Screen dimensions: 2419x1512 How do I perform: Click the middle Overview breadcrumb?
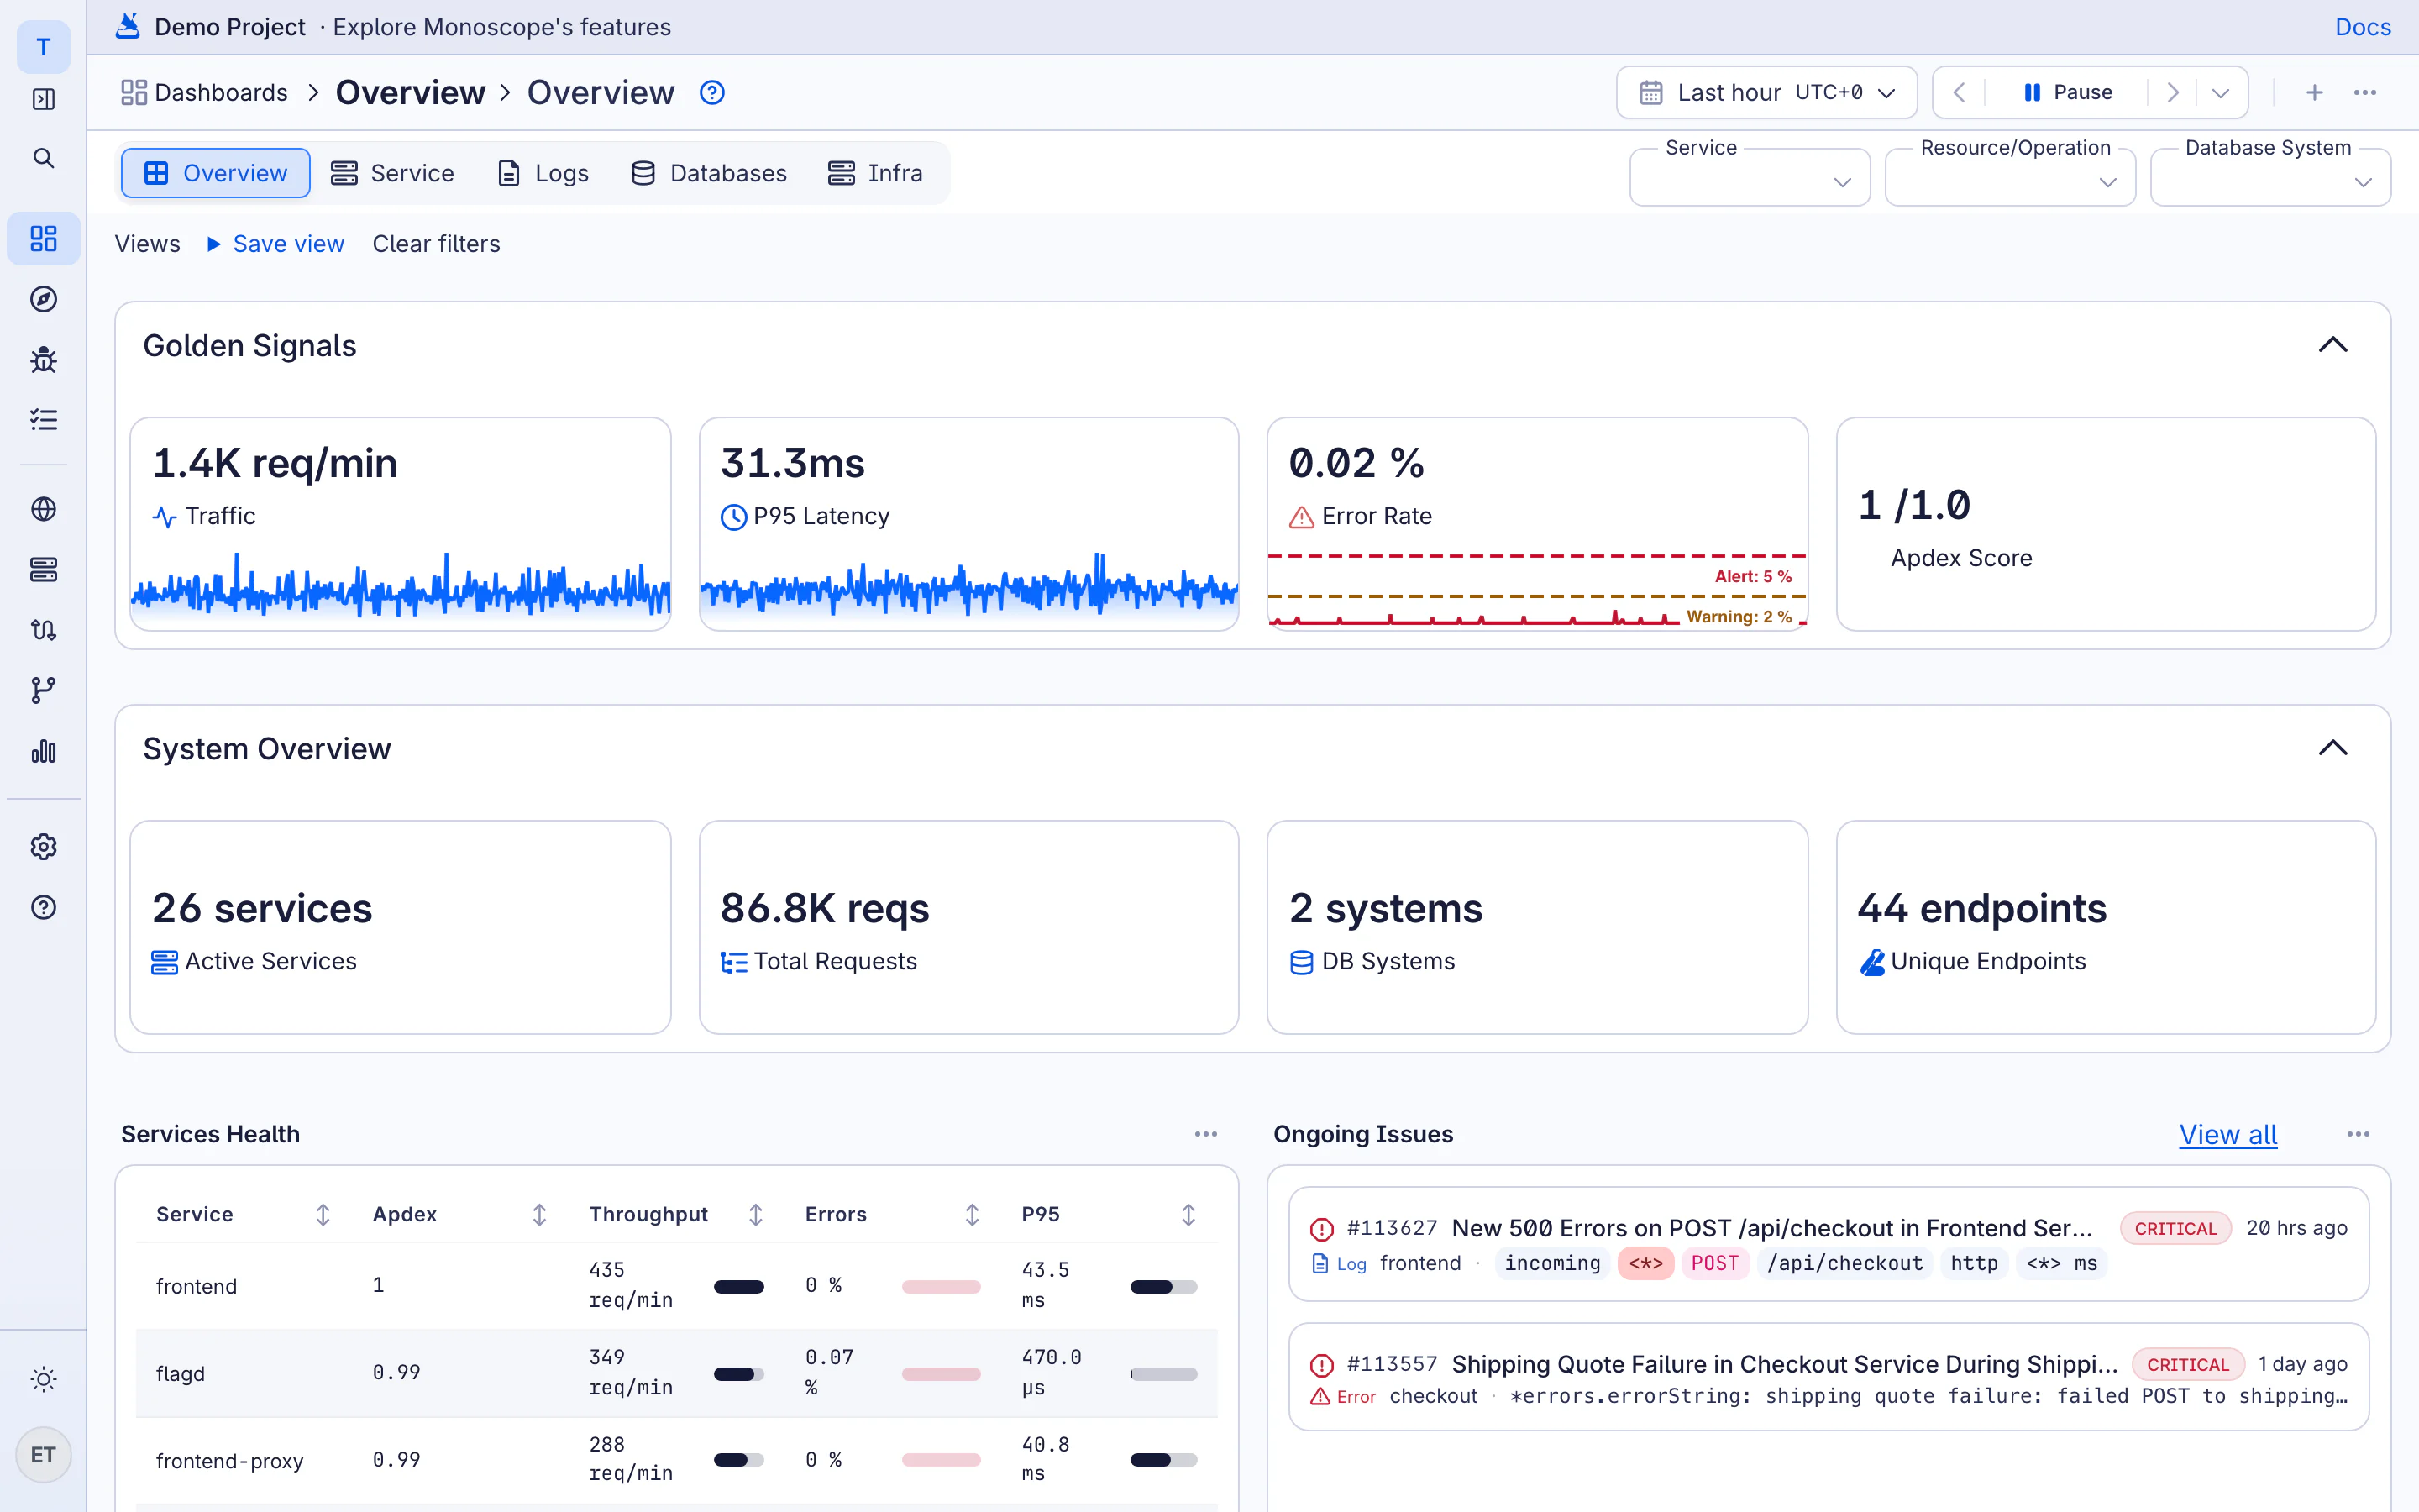(410, 93)
